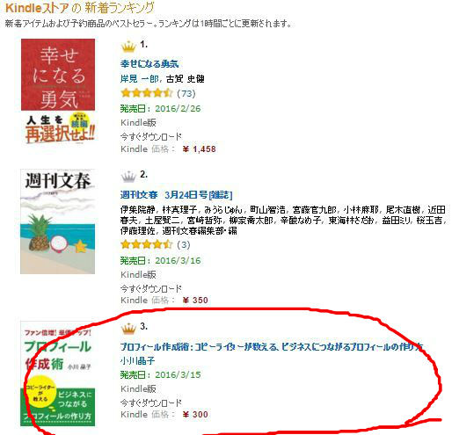459x435 pixels.
Task: Open the 幸せになる勇気 title link
Action: point(149,63)
